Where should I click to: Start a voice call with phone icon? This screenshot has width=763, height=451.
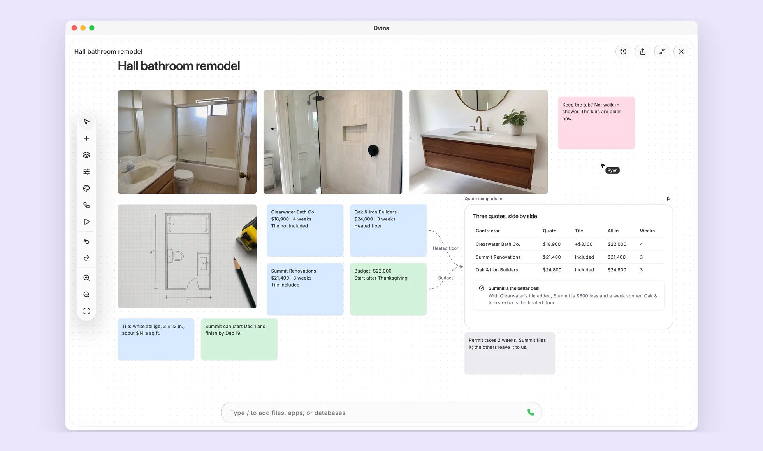531,413
